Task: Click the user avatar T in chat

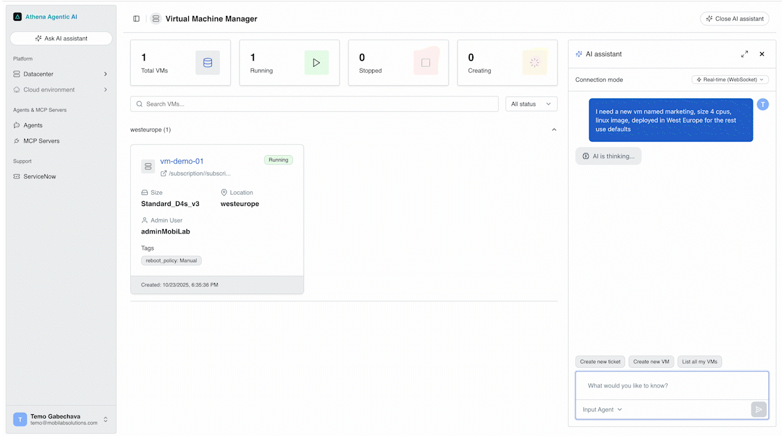Action: (762, 105)
